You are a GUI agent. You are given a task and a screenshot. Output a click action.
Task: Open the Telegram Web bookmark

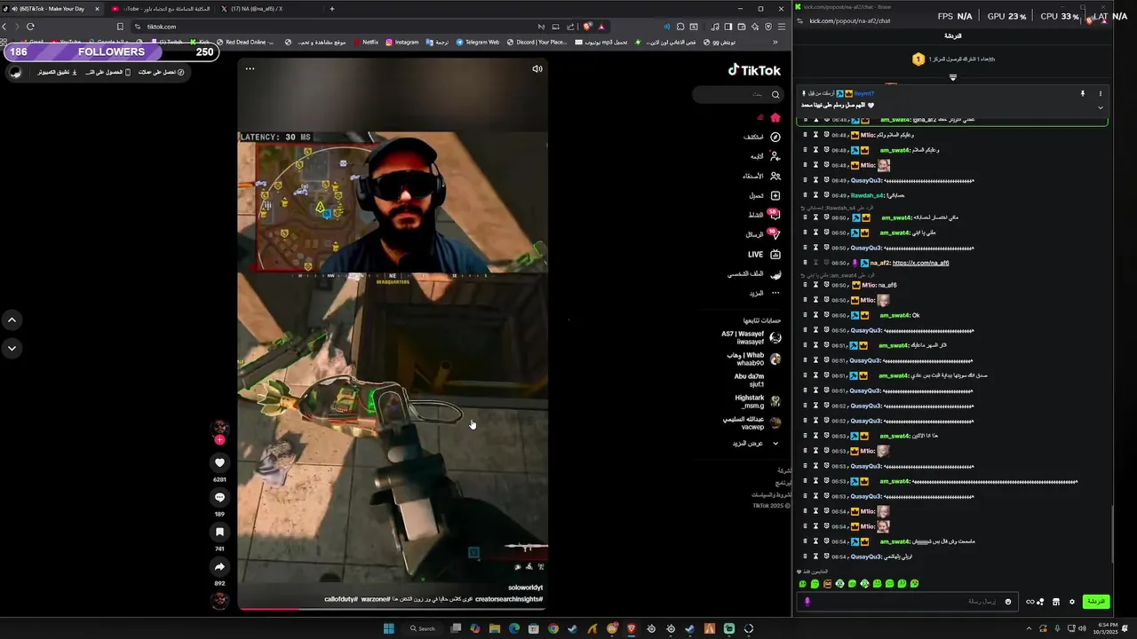tap(478, 42)
